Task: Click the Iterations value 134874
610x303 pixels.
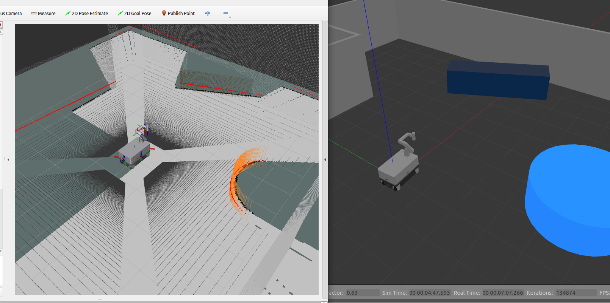Action: [576, 293]
